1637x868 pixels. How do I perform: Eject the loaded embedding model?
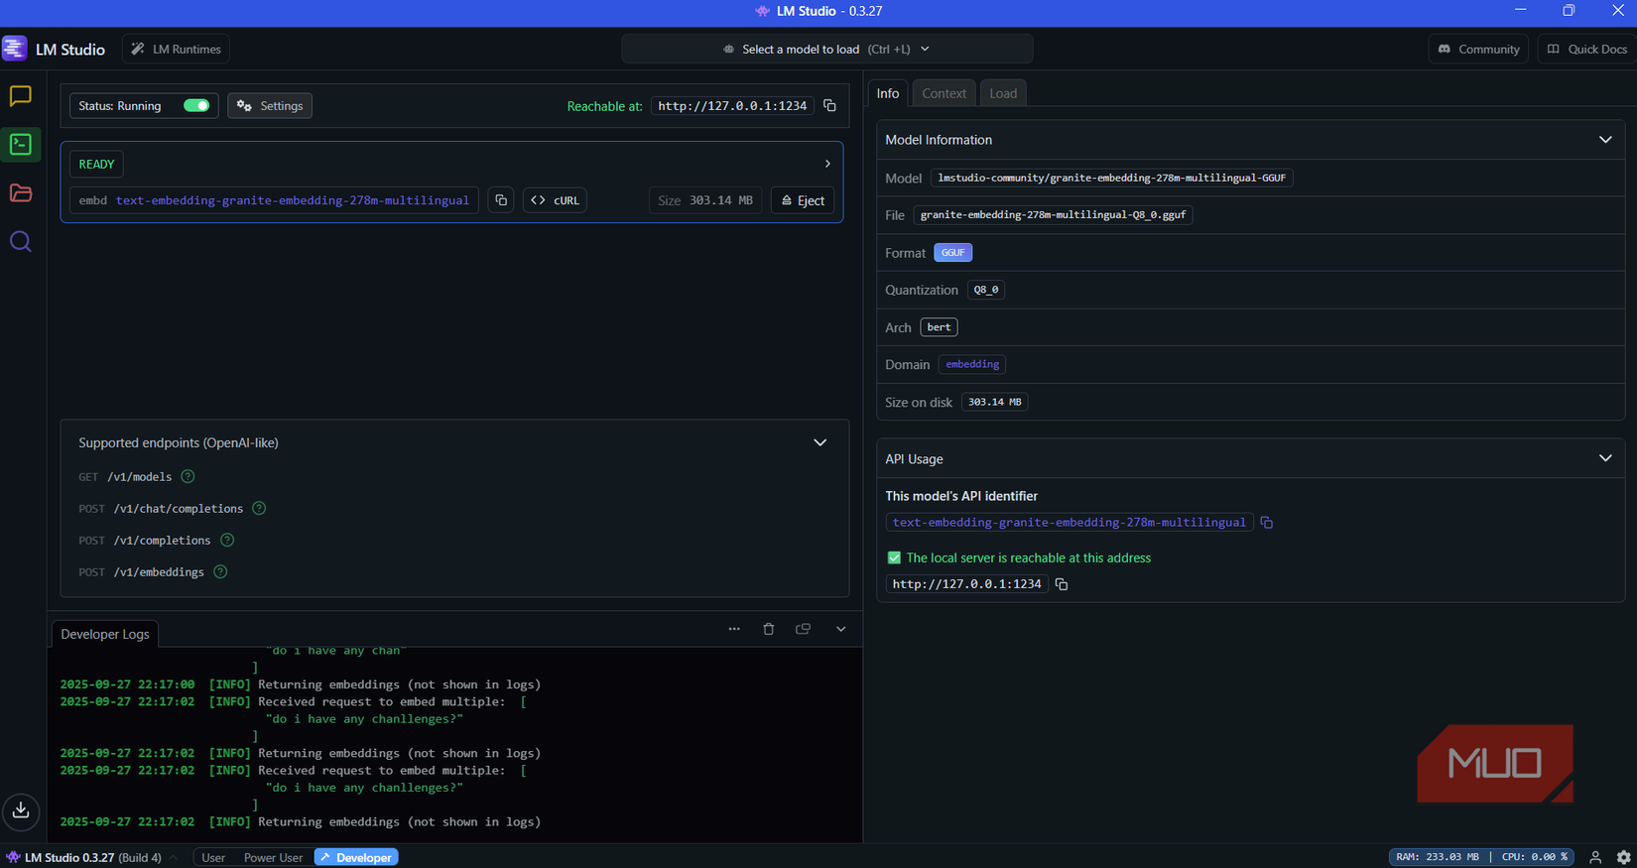point(803,200)
